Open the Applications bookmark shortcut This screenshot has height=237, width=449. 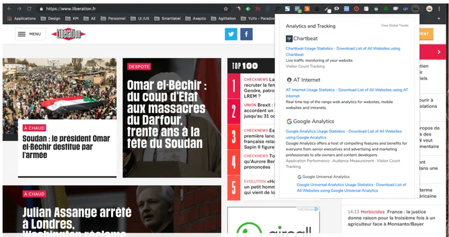click(21, 18)
